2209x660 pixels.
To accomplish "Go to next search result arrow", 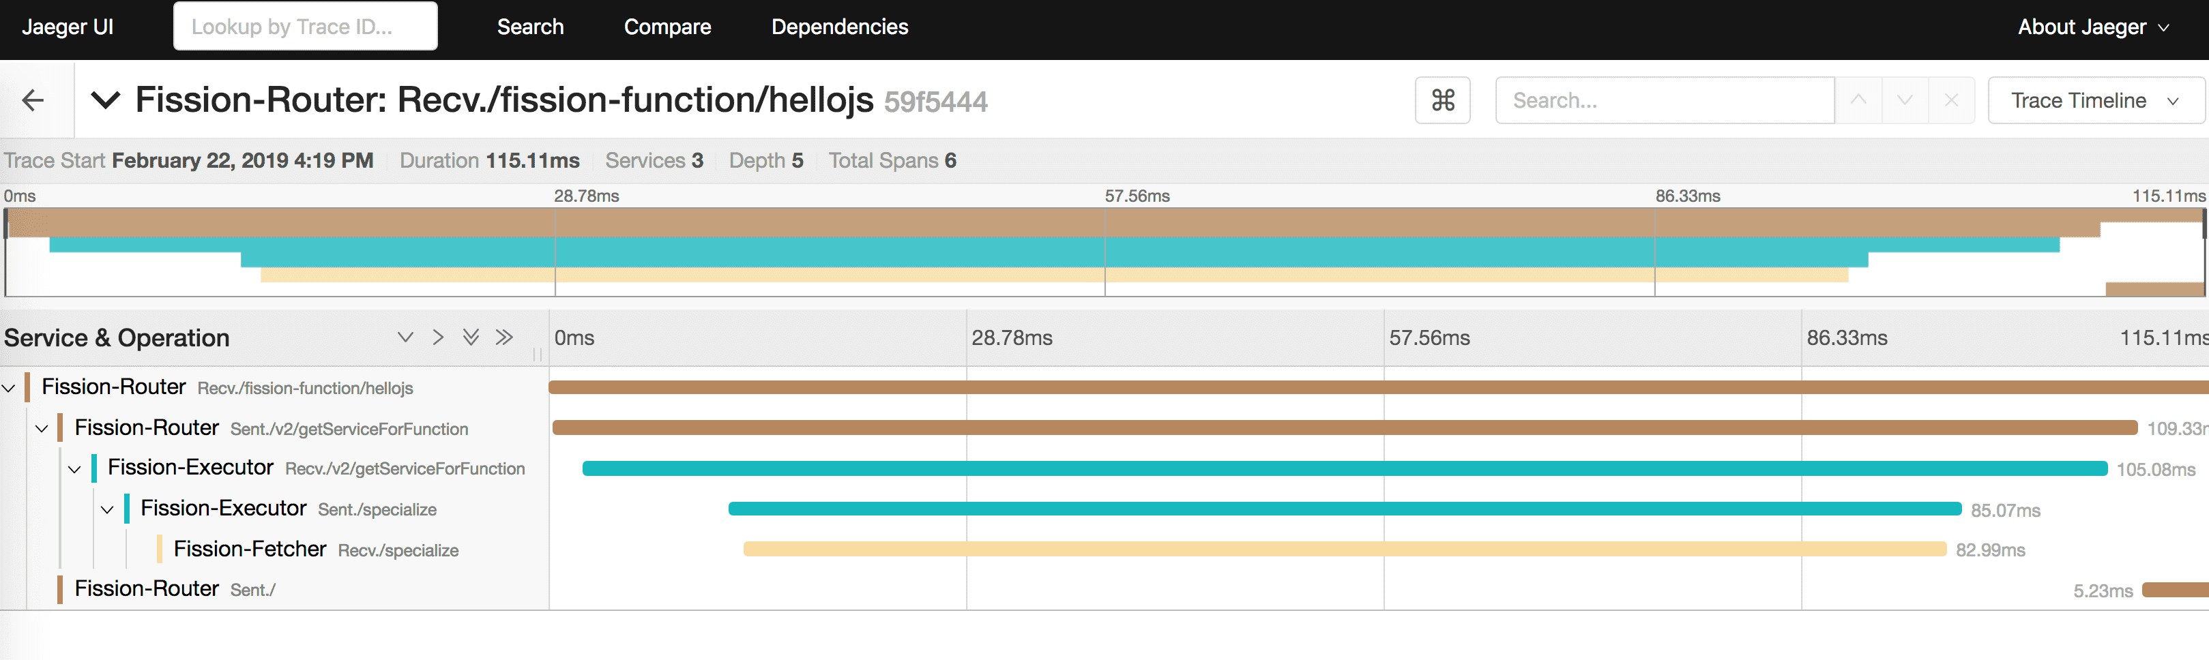I will click(x=1904, y=100).
